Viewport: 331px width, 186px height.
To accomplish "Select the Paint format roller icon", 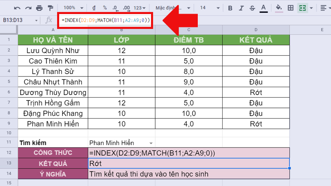I will tap(50, 8).
